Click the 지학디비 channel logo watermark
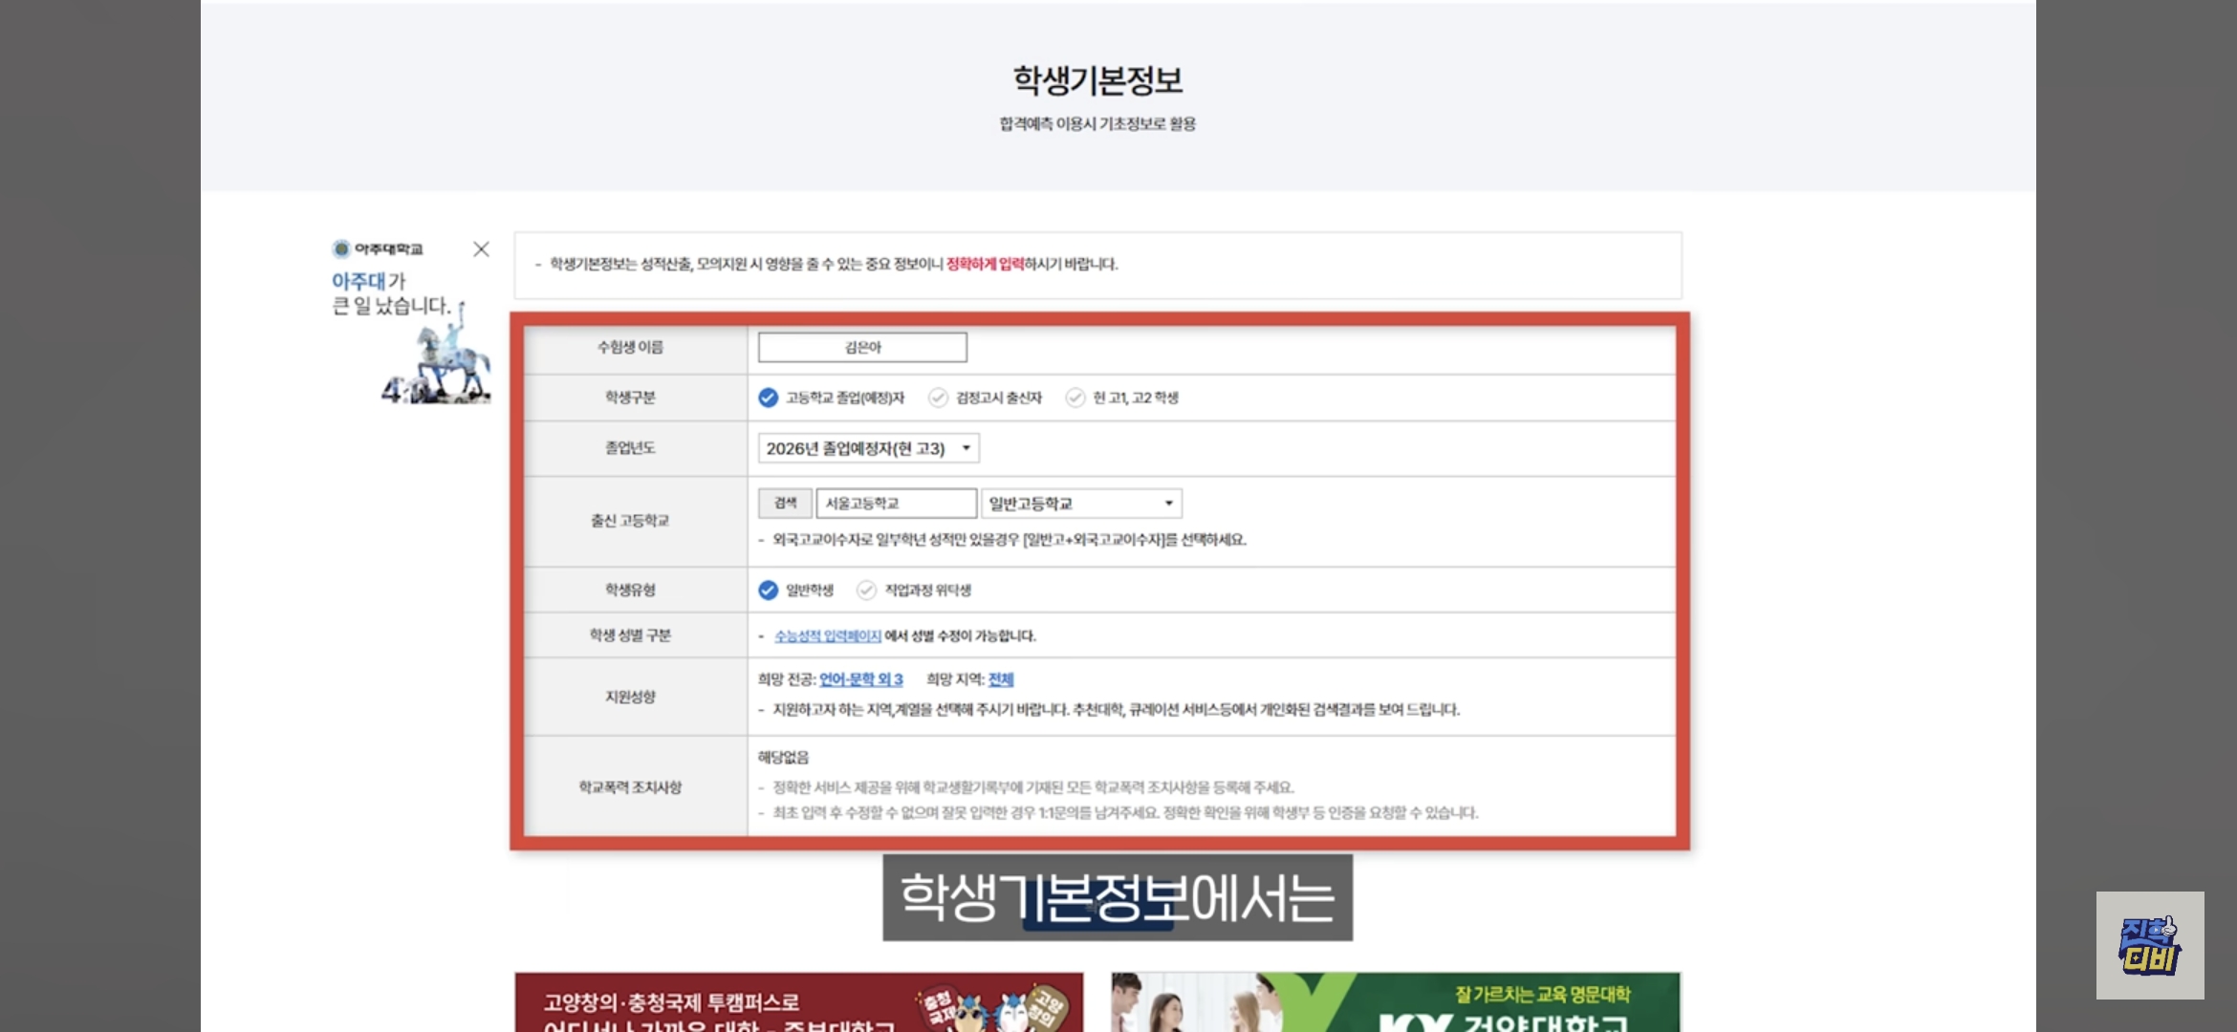Viewport: 2237px width, 1032px height. coord(2149,945)
